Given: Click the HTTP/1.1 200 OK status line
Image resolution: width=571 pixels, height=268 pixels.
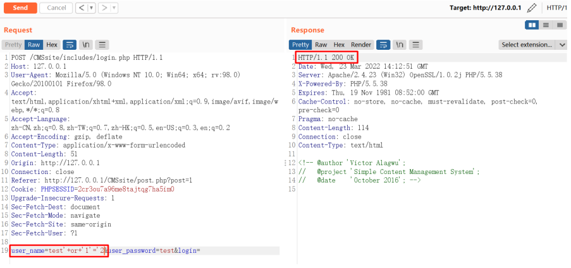Looking at the screenshot, I should (x=326, y=57).
